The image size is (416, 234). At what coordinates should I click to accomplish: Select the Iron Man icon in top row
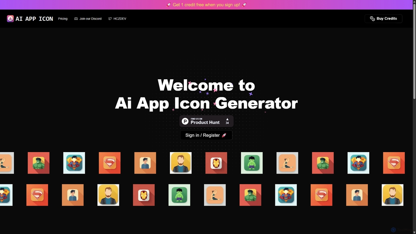(216, 163)
